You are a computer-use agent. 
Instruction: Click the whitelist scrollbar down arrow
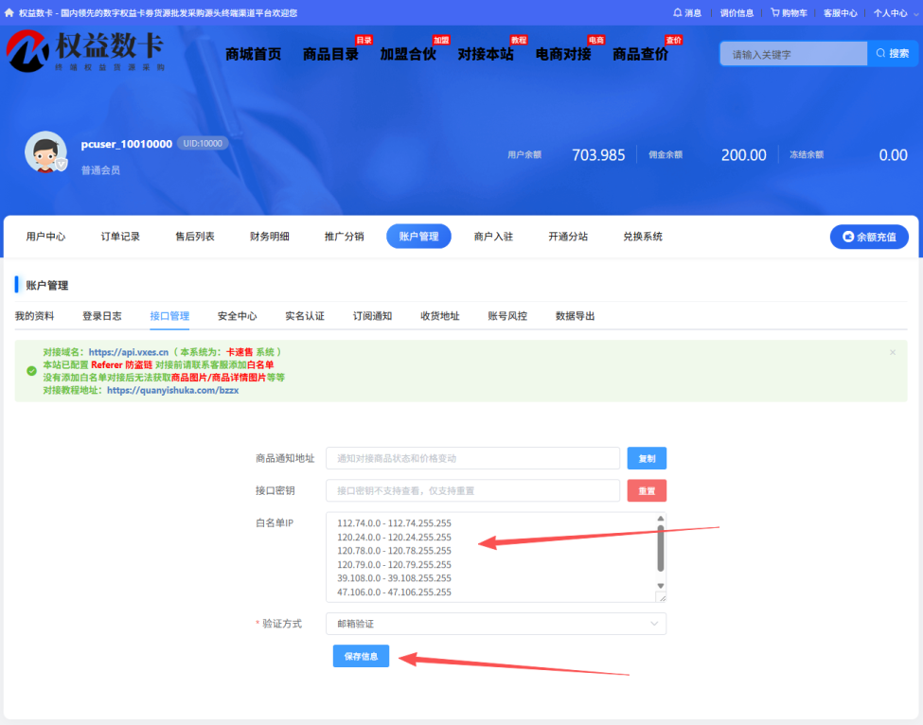[661, 586]
